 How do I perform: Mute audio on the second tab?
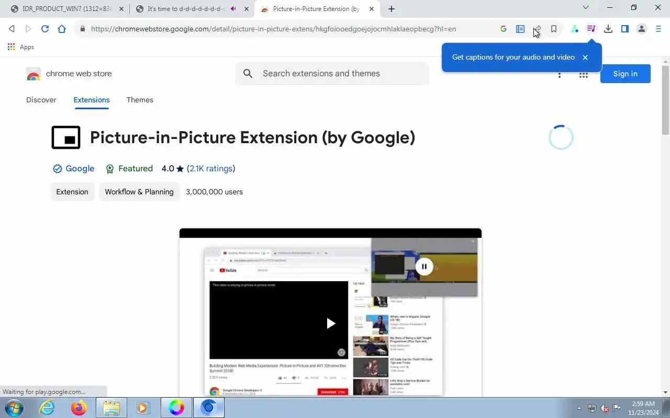(x=233, y=9)
